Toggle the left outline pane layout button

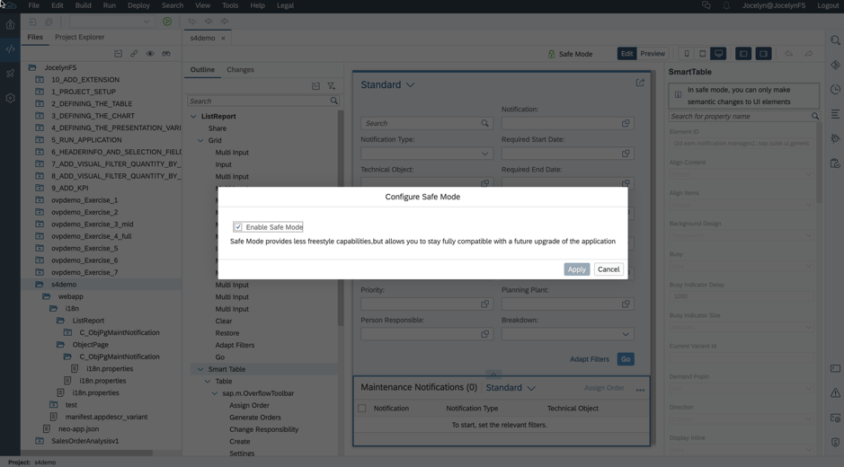tap(743, 54)
